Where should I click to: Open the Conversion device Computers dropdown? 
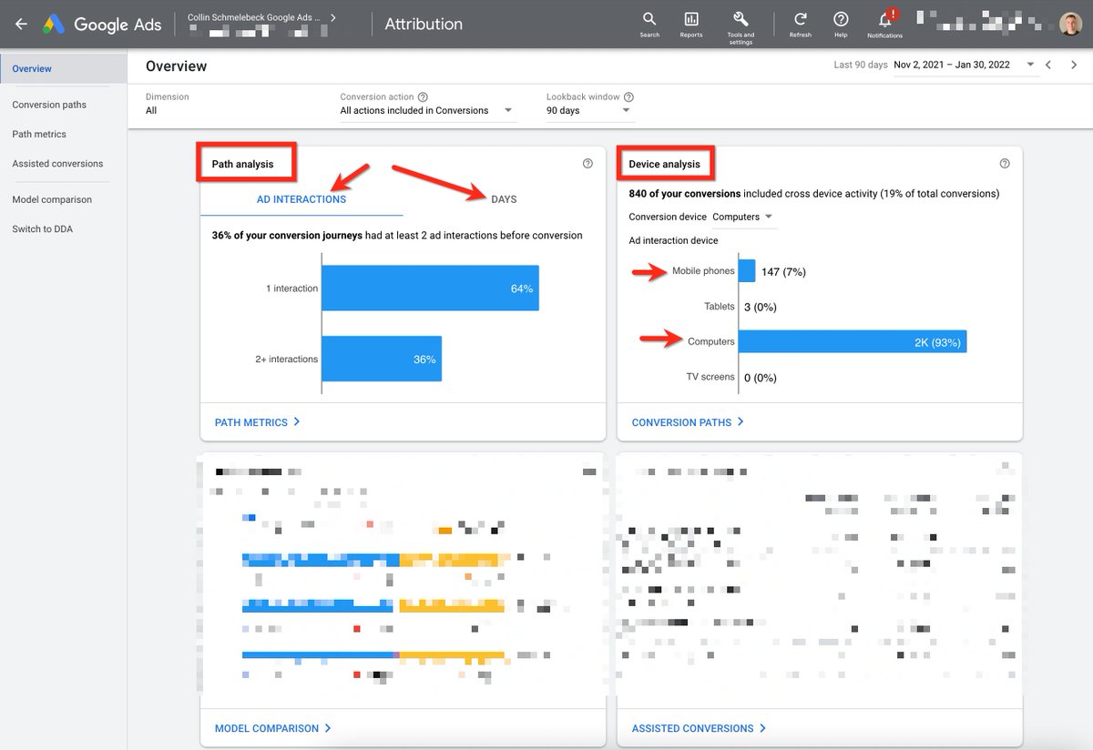pos(742,218)
